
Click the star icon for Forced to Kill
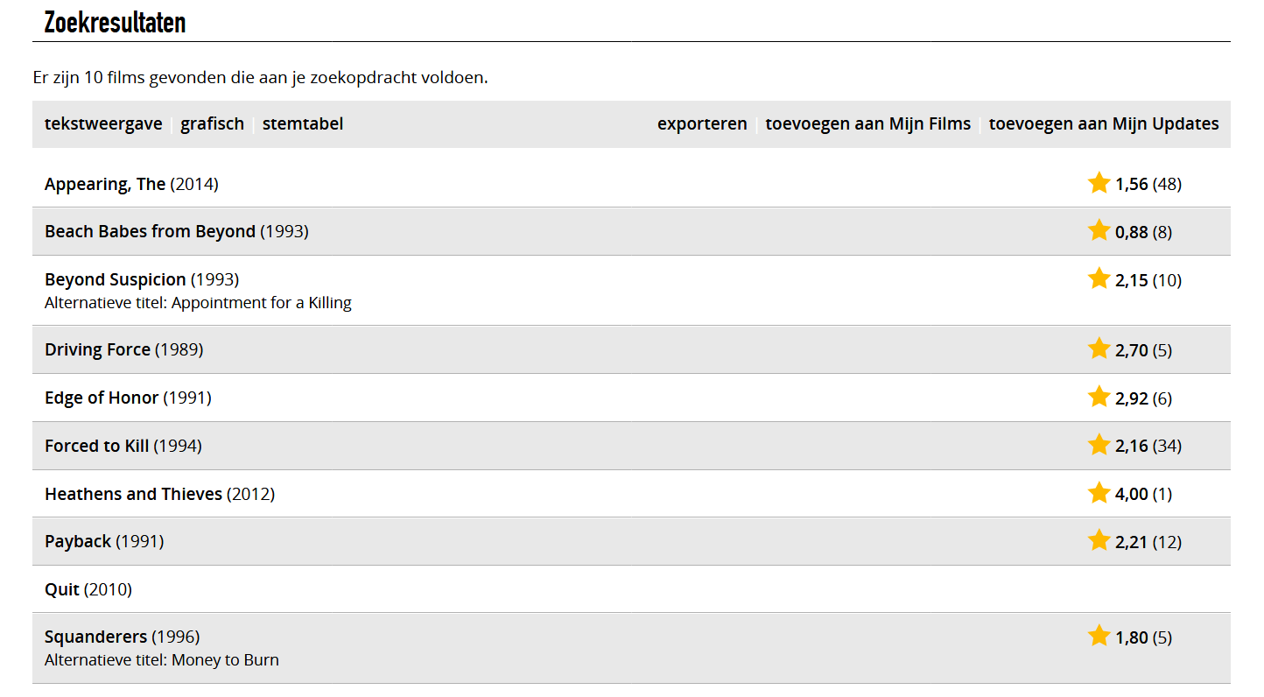pos(1099,446)
